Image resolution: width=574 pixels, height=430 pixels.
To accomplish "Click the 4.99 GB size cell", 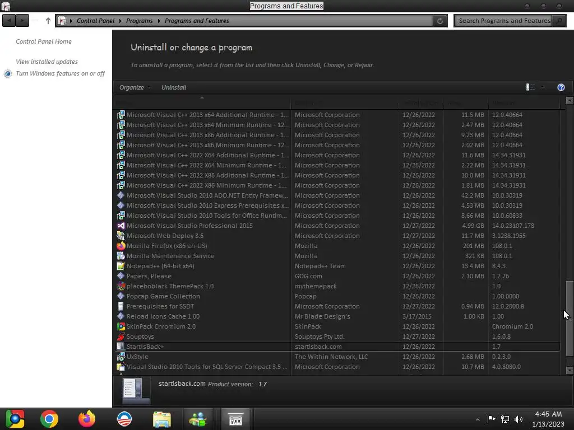I will click(x=473, y=226).
